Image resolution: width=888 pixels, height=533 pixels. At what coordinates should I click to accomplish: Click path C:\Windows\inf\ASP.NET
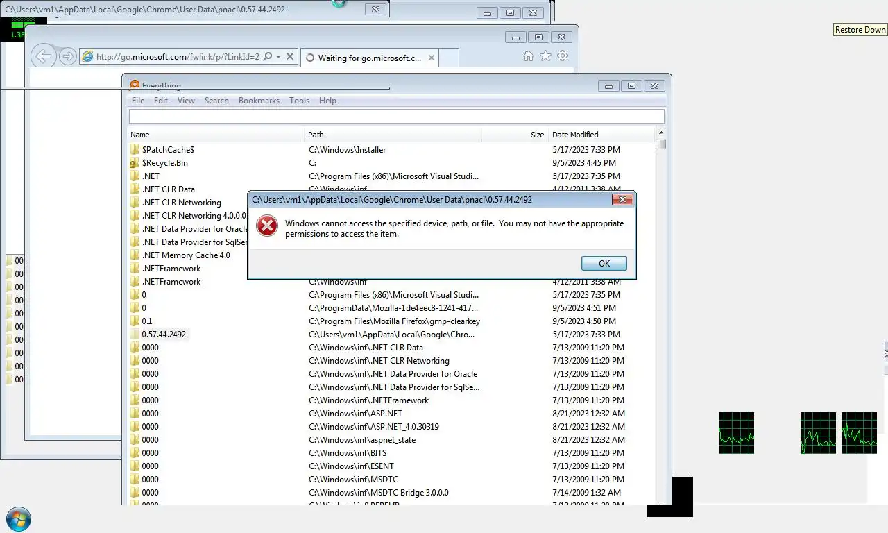point(355,414)
